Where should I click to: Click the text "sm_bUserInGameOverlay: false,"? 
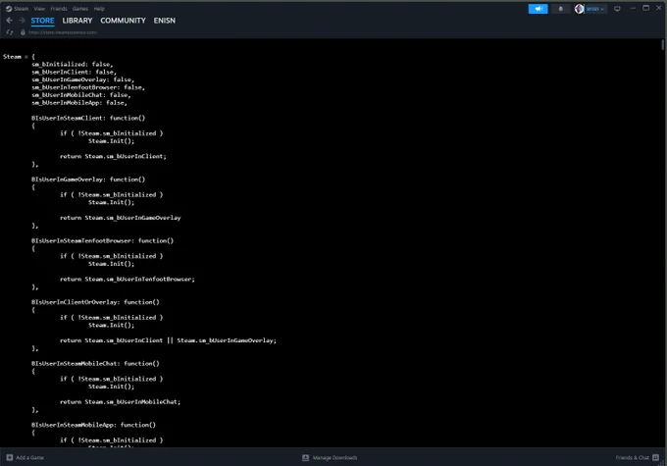83,79
